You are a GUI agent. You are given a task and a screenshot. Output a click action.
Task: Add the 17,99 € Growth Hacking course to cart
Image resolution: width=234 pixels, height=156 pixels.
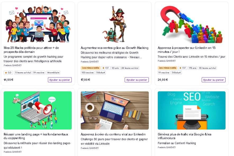[x=137, y=80]
